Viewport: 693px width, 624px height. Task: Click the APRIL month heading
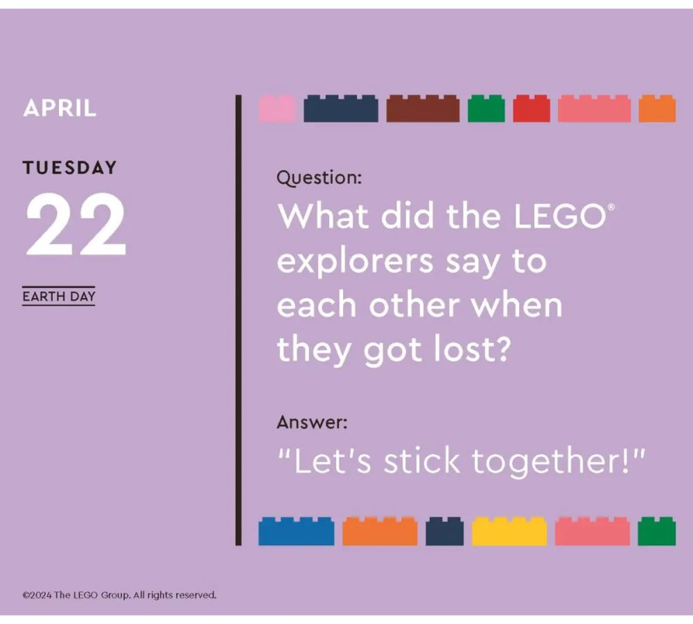pos(60,108)
